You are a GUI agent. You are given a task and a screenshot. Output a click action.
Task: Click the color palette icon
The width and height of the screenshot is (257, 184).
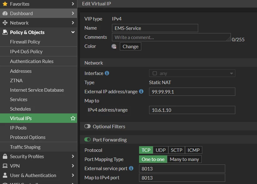114,46
